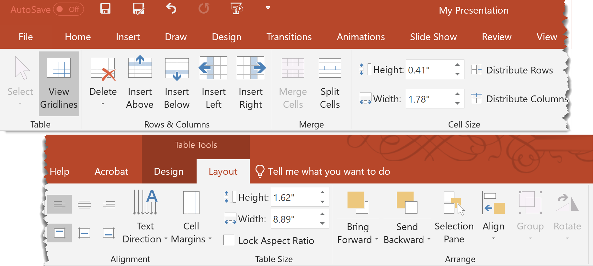Check the Lock Aspect Ratio box
The height and width of the screenshot is (266, 593).
229,240
